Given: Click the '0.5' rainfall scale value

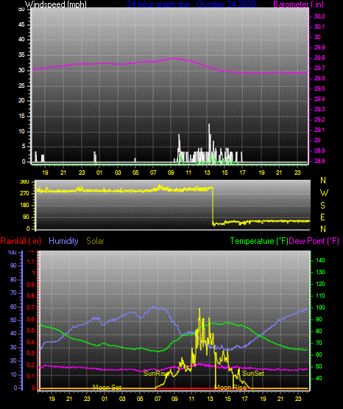Looking at the screenshot, I should 31,330.
